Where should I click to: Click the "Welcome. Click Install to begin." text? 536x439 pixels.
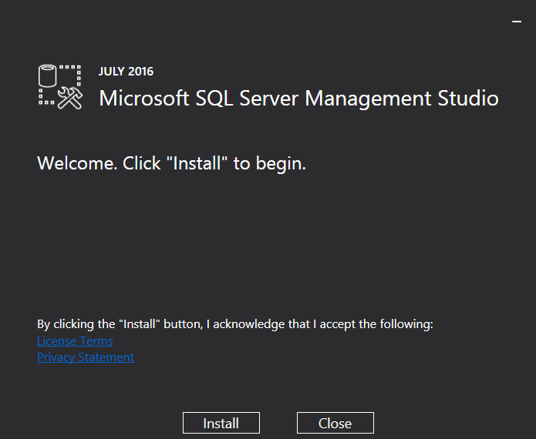[x=171, y=163]
